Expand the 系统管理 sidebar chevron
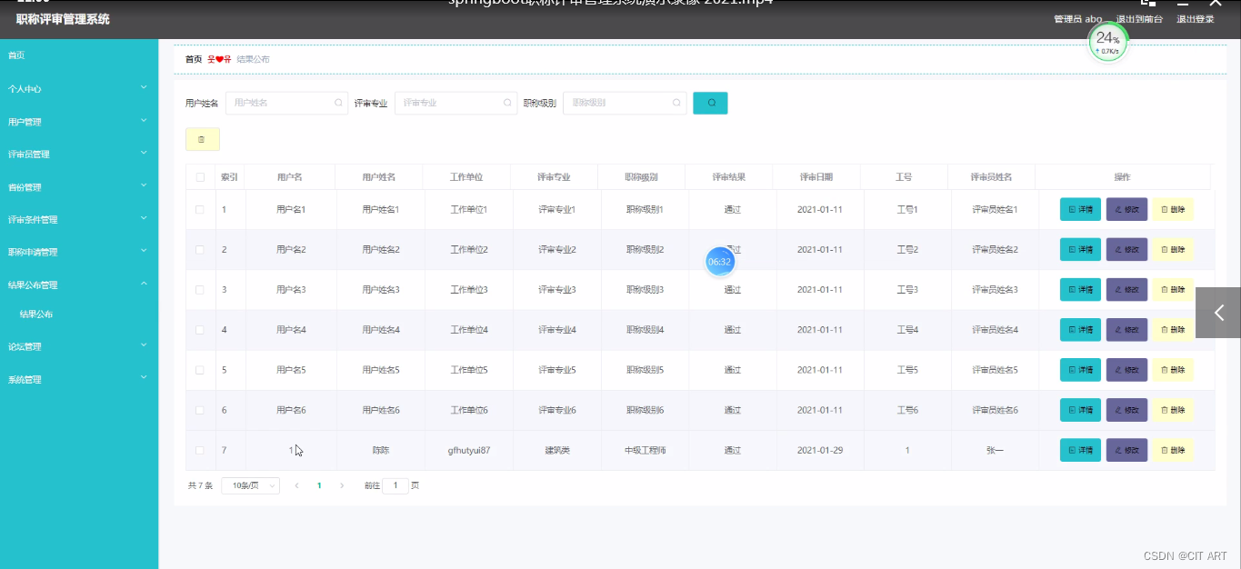The width and height of the screenshot is (1241, 569). (x=144, y=378)
